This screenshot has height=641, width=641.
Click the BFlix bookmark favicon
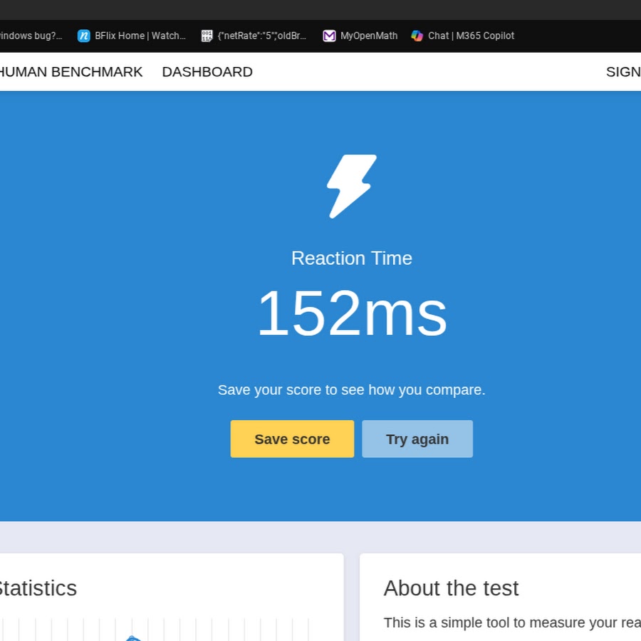click(84, 36)
